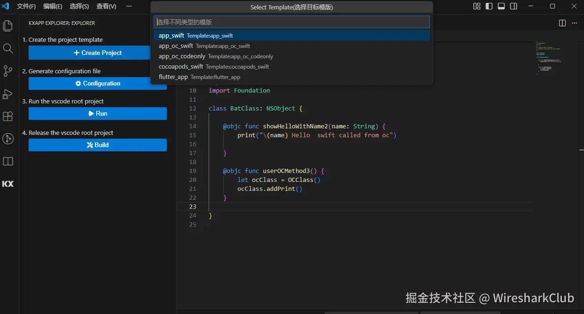
Task: Open the 编辑(E) menu
Action: pyautogui.click(x=53, y=7)
